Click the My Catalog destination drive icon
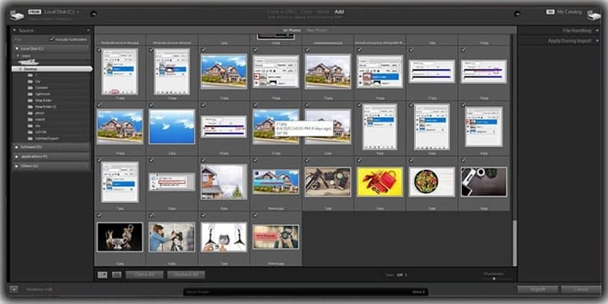608x304 pixels. [593, 16]
